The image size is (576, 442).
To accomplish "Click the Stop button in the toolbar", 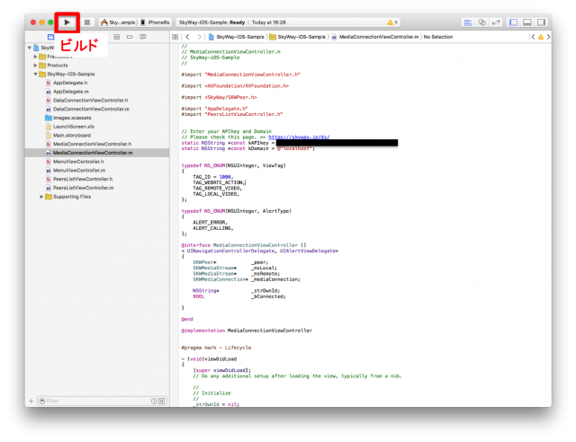I will [87, 21].
